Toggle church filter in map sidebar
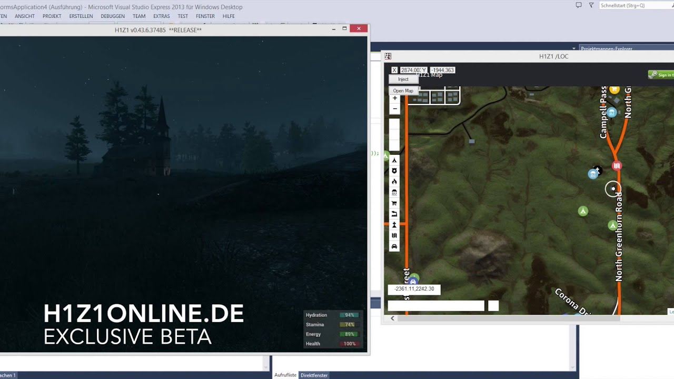Viewport: 674px width, 379px height. coord(394,225)
